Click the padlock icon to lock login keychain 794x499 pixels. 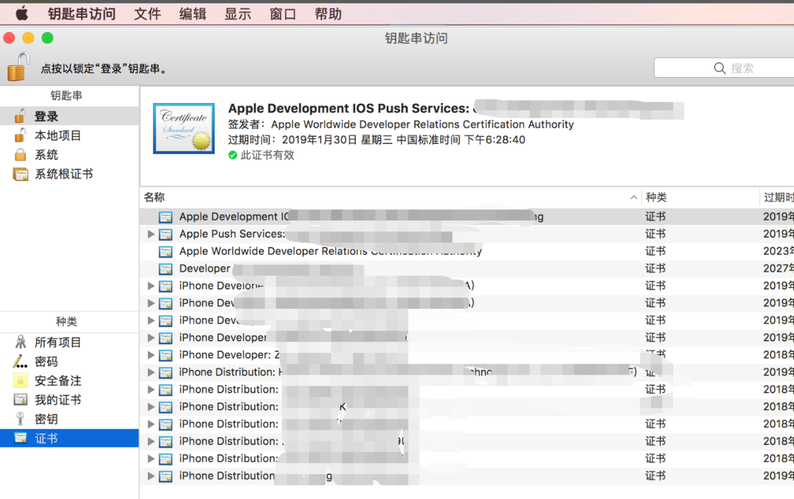tap(18, 67)
